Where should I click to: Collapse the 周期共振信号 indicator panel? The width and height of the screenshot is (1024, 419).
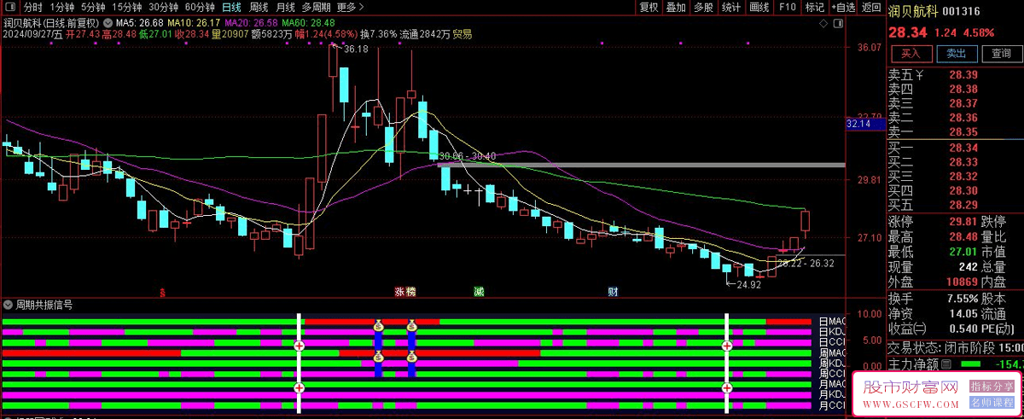pyautogui.click(x=9, y=305)
